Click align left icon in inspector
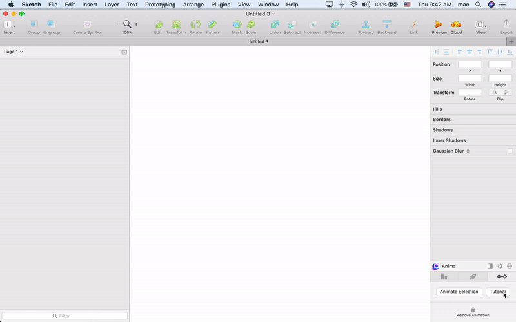 click(459, 52)
